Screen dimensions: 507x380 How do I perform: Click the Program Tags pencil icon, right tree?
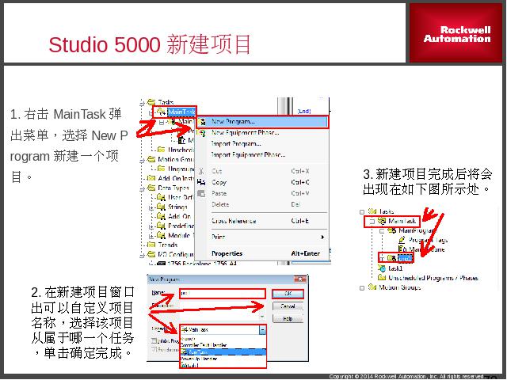tap(402, 240)
